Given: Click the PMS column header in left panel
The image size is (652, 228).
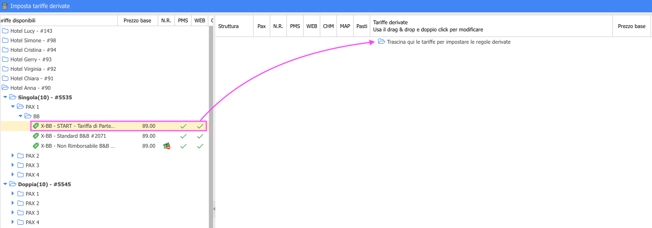Looking at the screenshot, I should [183, 20].
